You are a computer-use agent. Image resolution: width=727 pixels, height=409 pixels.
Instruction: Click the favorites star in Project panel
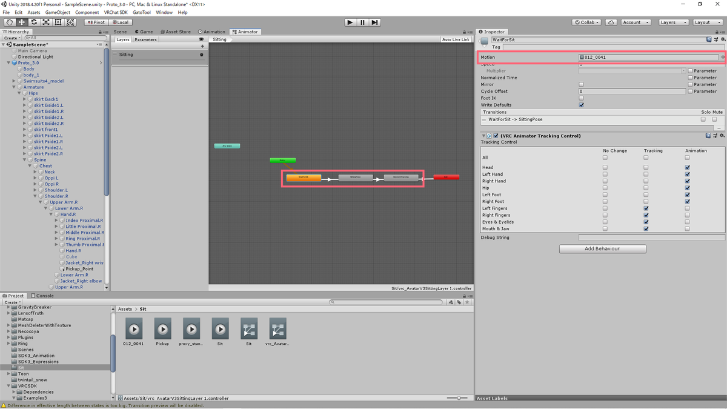pyautogui.click(x=466, y=302)
